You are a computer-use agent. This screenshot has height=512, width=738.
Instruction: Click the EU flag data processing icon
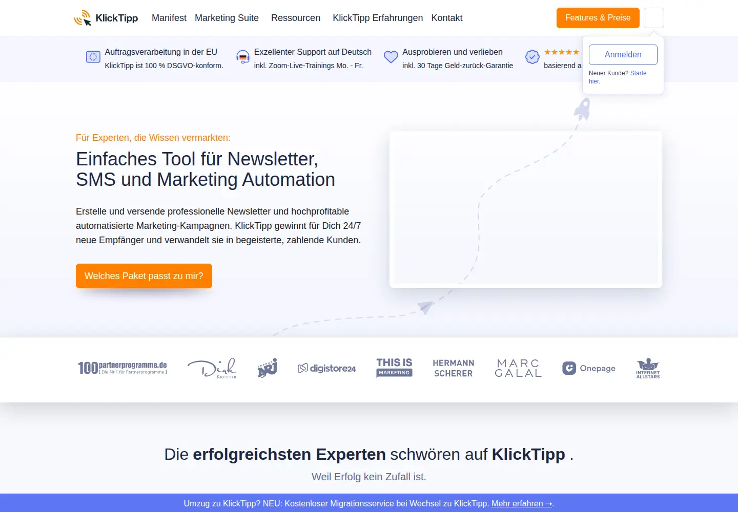pos(93,57)
